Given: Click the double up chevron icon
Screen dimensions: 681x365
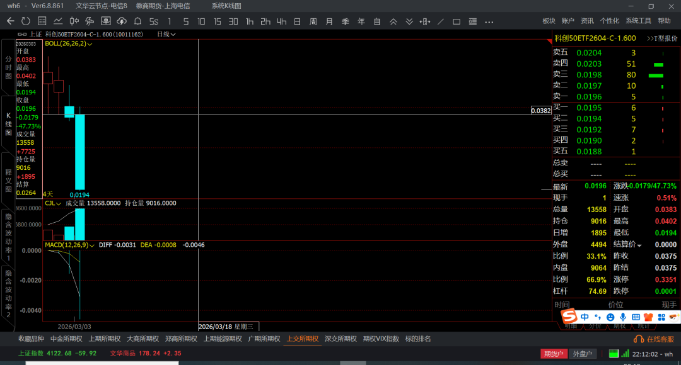Looking at the screenshot, I should point(393,21).
